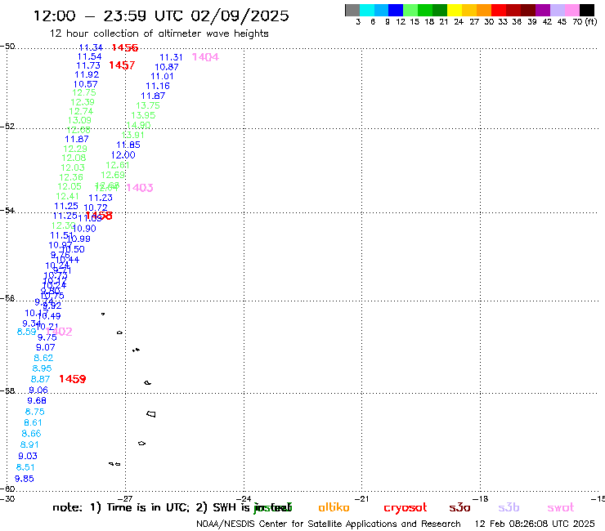Select the cyan swatch in the legend bar
Viewport: 605px width, 531px height.
point(366,10)
